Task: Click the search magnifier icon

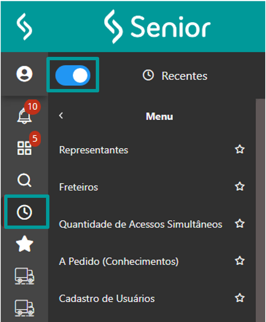Action: point(25,180)
